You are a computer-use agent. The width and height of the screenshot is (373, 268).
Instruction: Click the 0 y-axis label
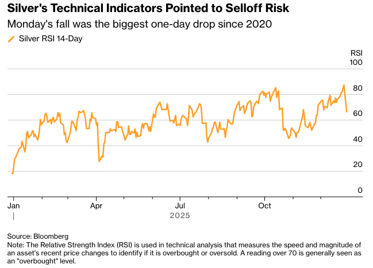coord(360,191)
